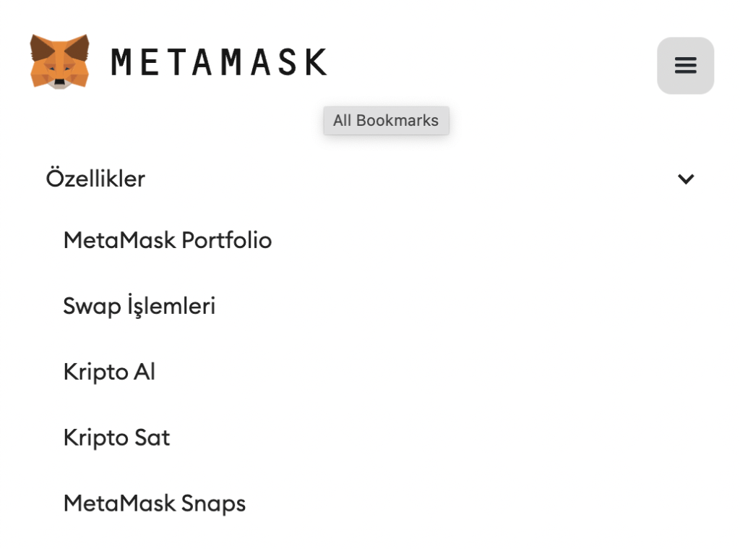The height and width of the screenshot is (549, 740).
Task: Open All Bookmarks
Action: [386, 120]
